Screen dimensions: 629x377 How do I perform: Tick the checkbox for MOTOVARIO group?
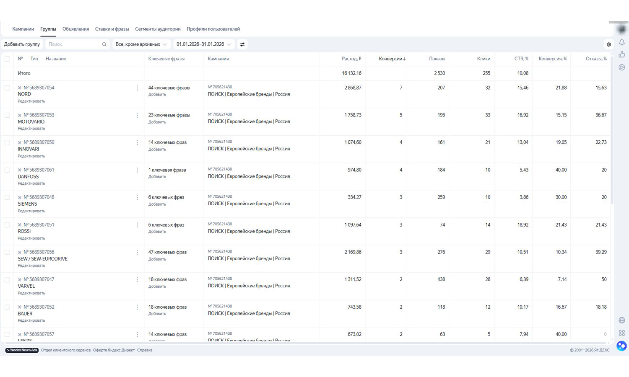tap(7, 115)
